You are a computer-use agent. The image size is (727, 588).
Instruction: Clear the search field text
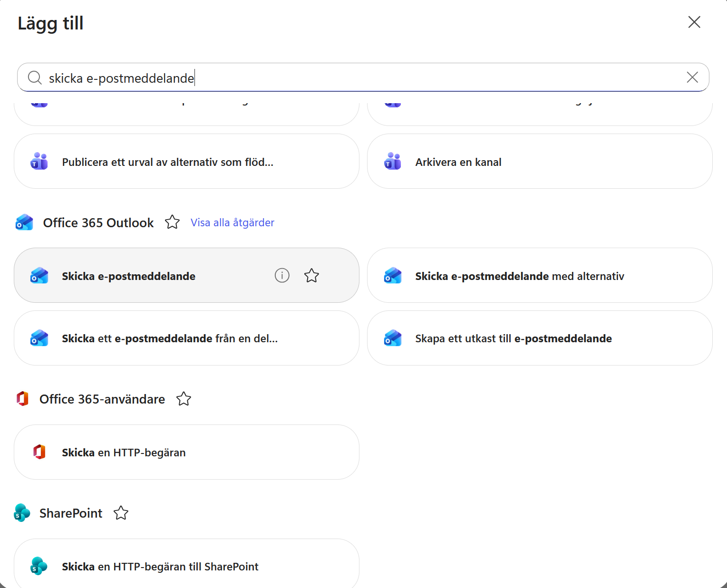pos(692,77)
